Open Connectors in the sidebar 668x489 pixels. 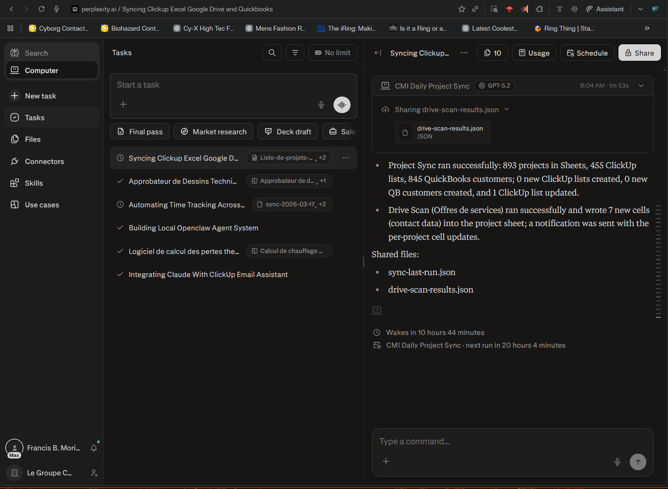pyautogui.click(x=44, y=162)
